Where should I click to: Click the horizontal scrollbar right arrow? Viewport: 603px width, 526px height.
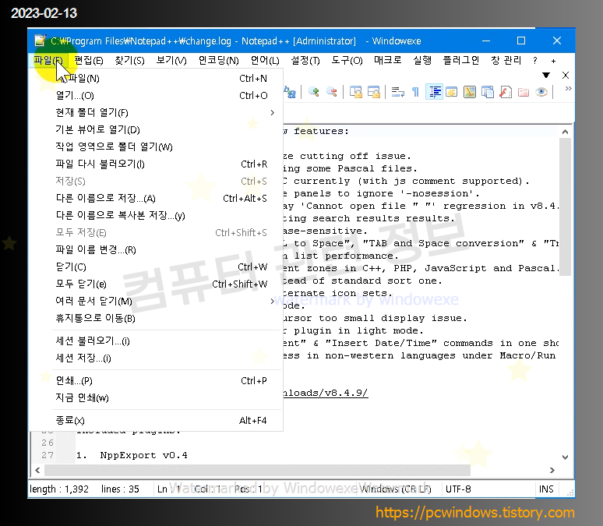click(x=552, y=470)
